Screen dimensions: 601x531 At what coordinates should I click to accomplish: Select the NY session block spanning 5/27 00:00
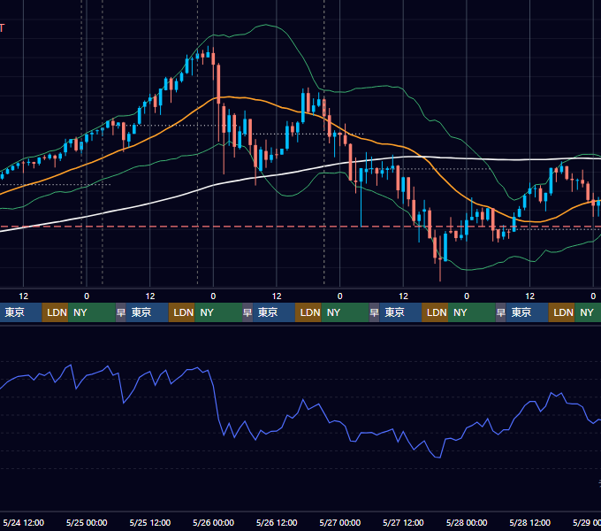coord(345,312)
